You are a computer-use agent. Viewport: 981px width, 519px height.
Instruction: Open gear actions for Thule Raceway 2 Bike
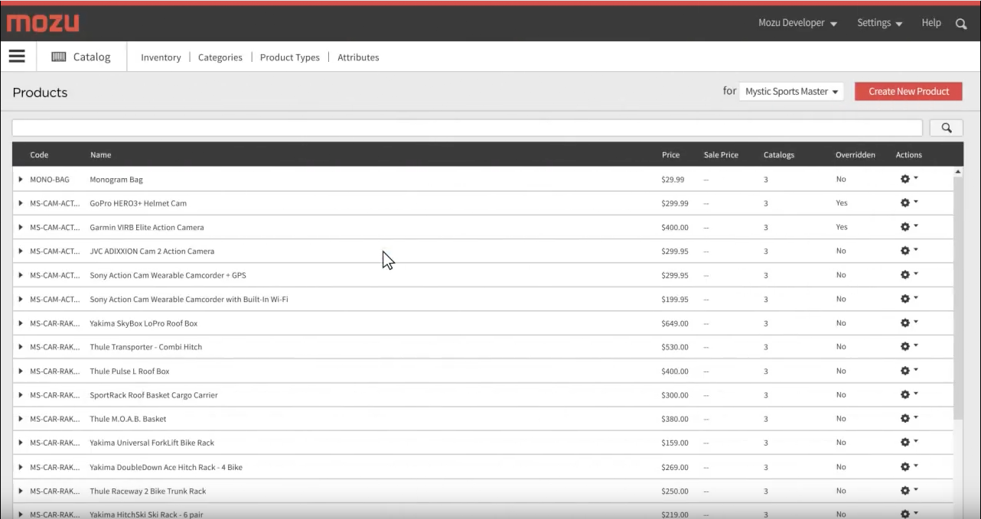(x=909, y=490)
